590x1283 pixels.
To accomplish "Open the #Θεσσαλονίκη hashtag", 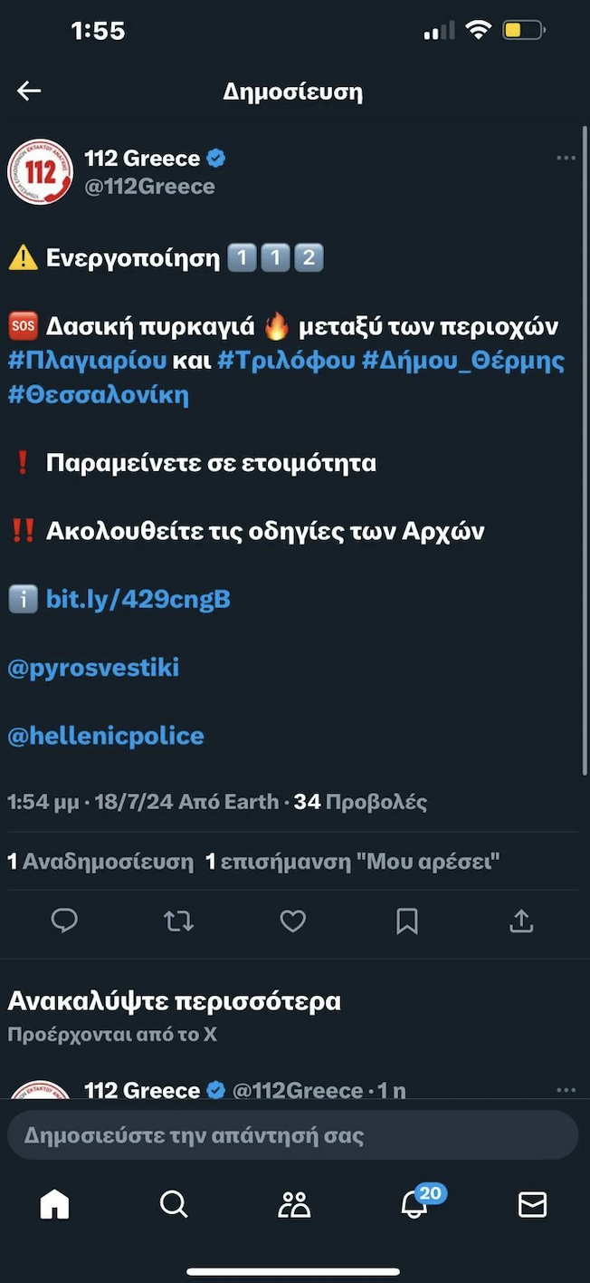I will tap(98, 395).
